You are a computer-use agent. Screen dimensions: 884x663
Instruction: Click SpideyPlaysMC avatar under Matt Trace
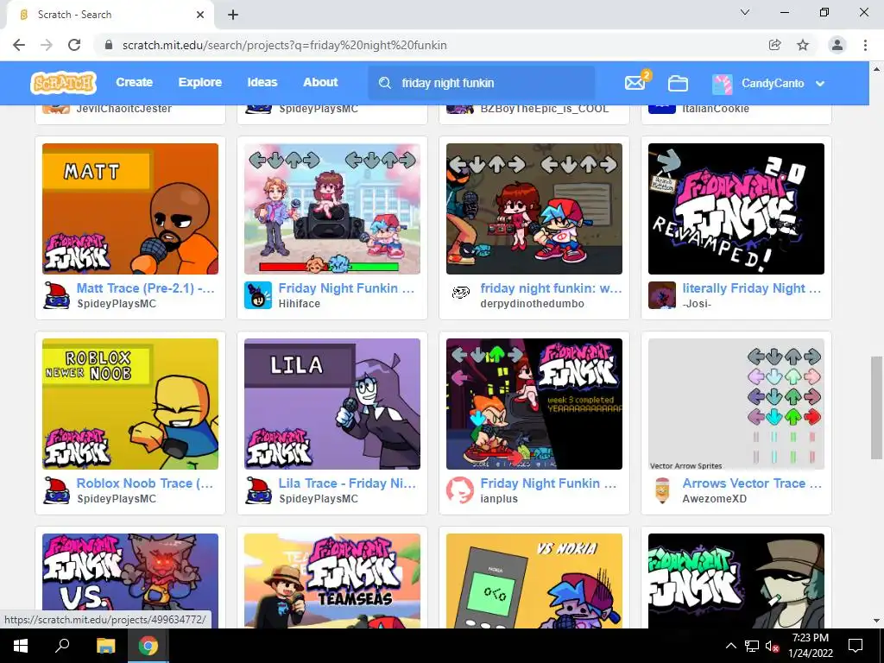[56, 295]
